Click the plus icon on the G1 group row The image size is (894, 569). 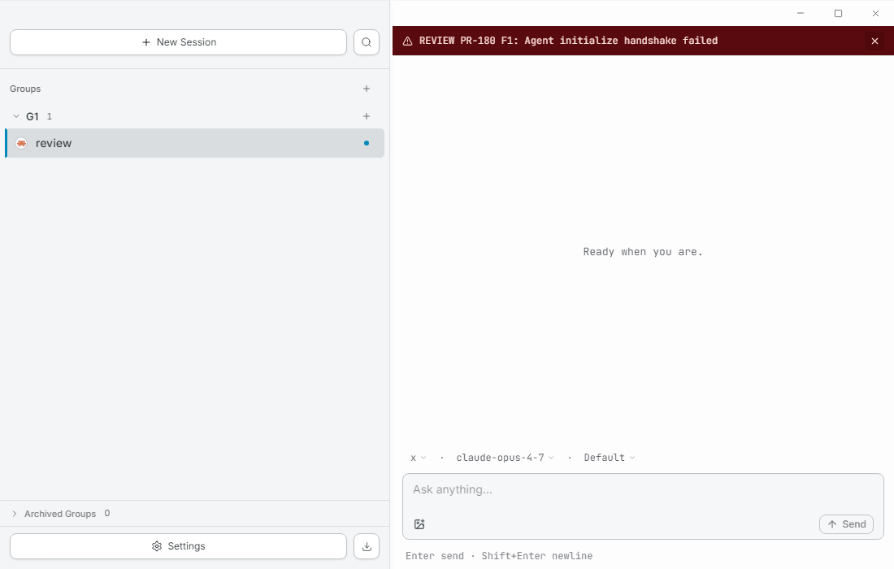[367, 116]
